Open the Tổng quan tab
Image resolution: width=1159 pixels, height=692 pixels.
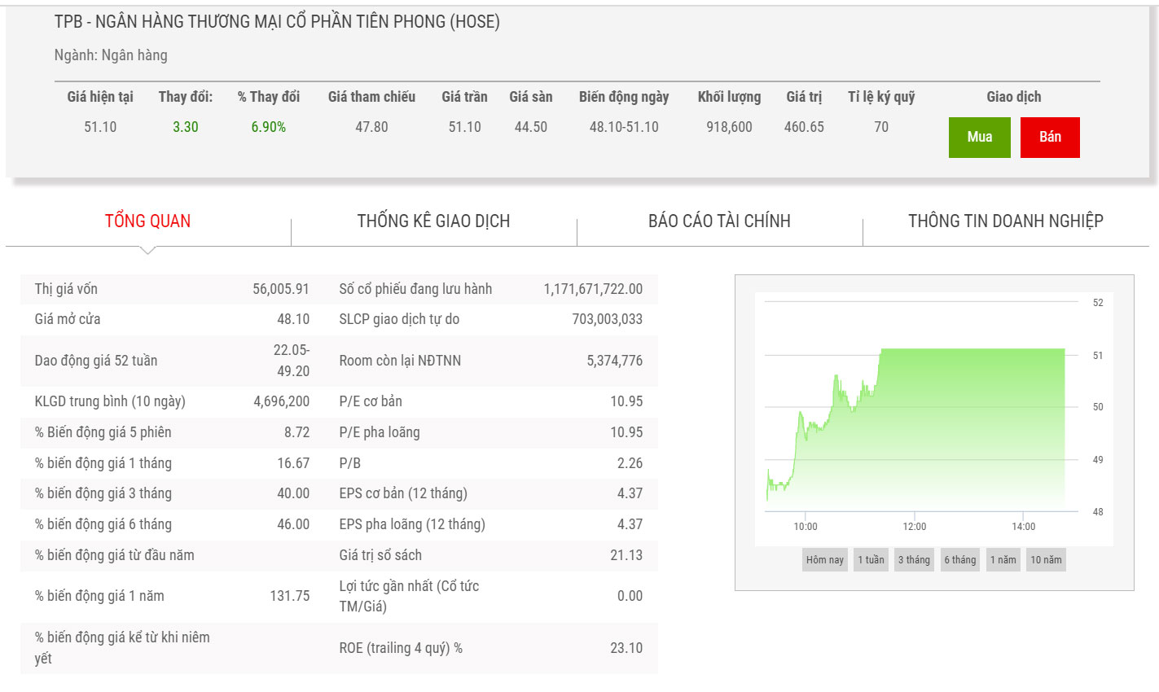[x=147, y=221]
